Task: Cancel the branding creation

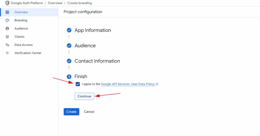Action: 89,112
